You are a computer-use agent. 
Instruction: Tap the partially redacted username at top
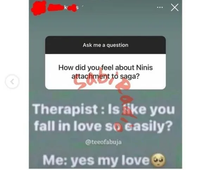pos(63,8)
